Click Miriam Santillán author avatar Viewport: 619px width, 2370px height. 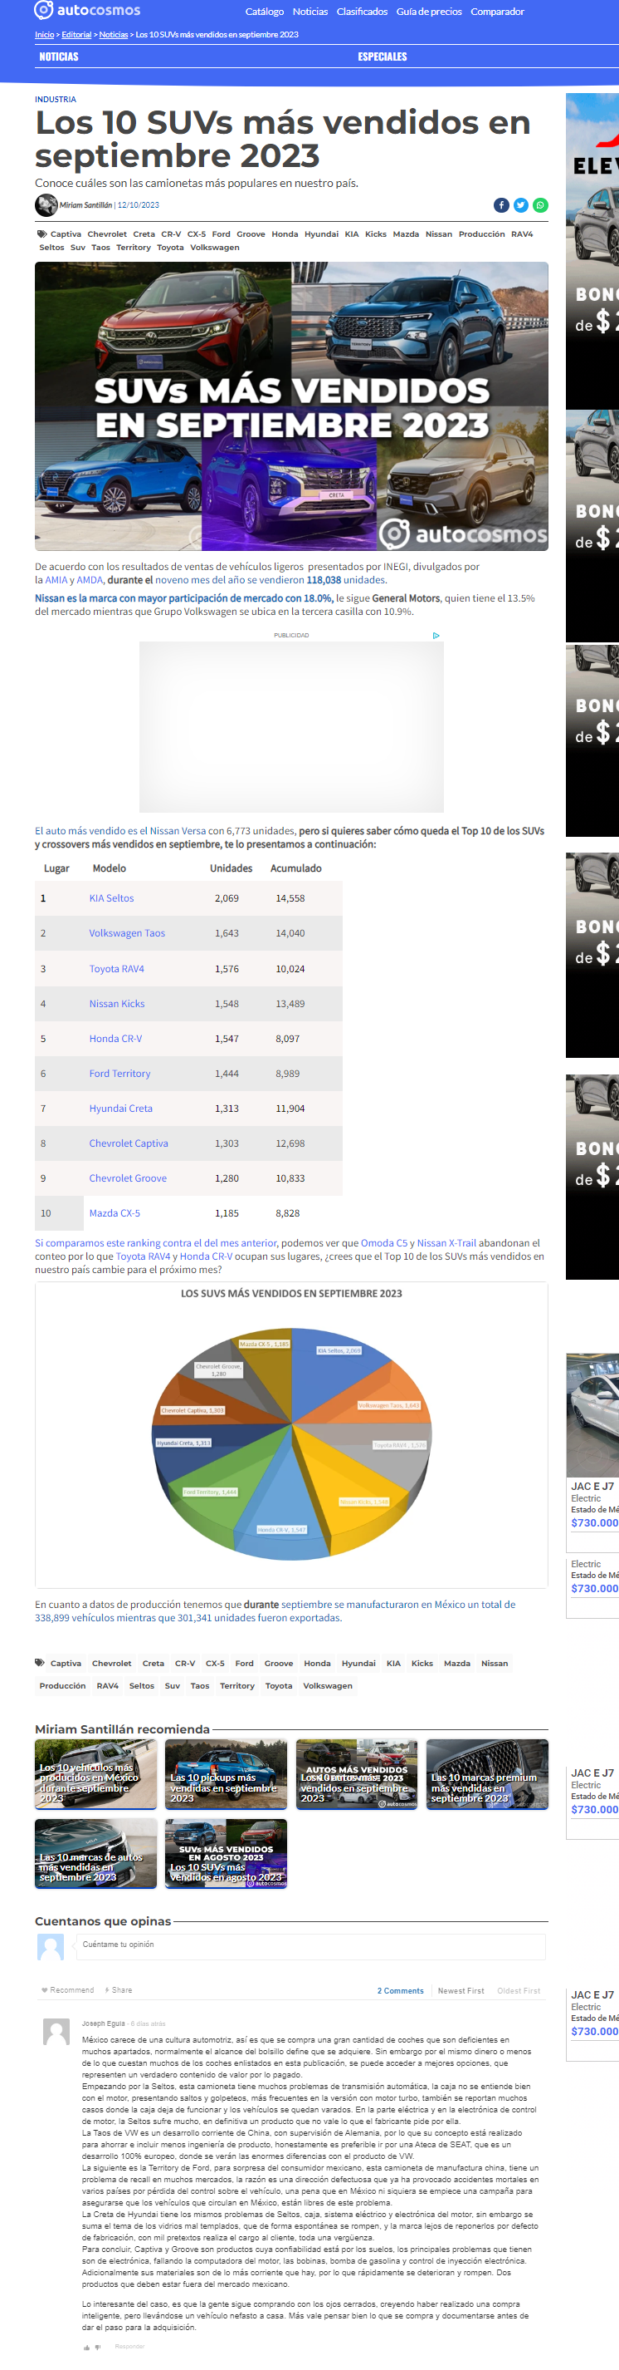[46, 204]
